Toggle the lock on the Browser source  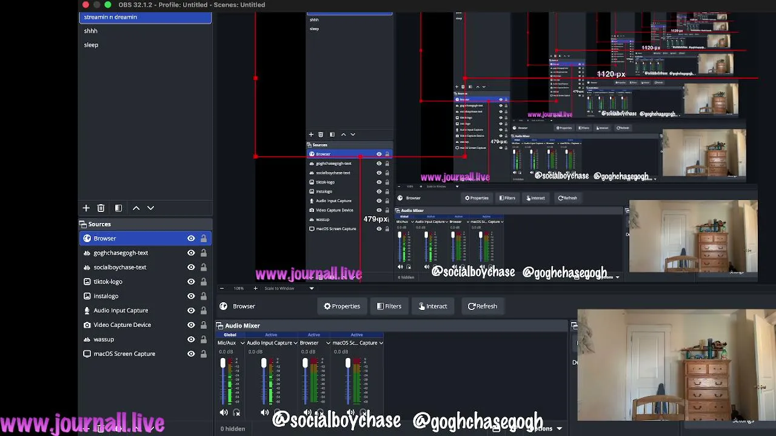204,239
